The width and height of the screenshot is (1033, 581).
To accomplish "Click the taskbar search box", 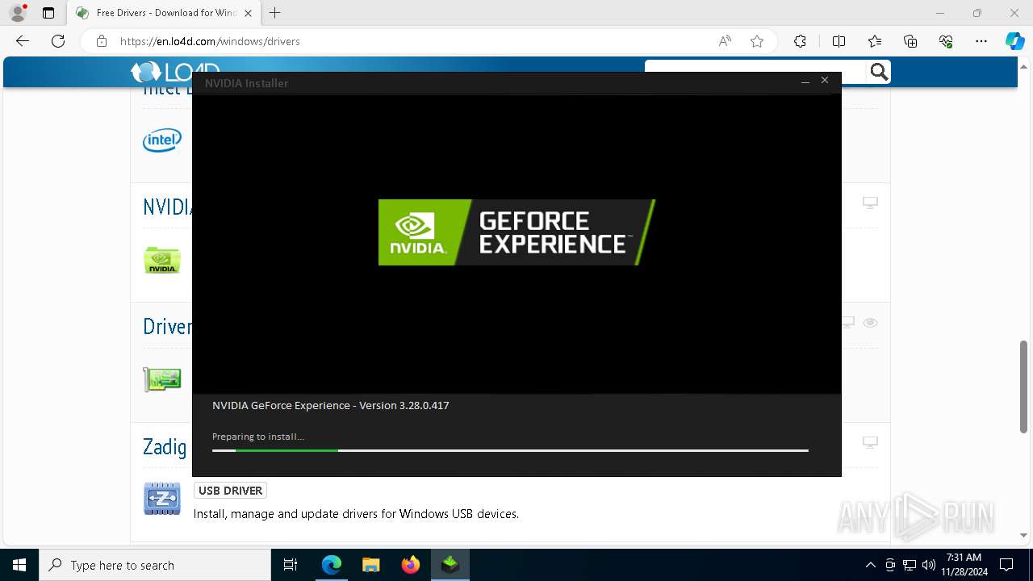I will 155,565.
